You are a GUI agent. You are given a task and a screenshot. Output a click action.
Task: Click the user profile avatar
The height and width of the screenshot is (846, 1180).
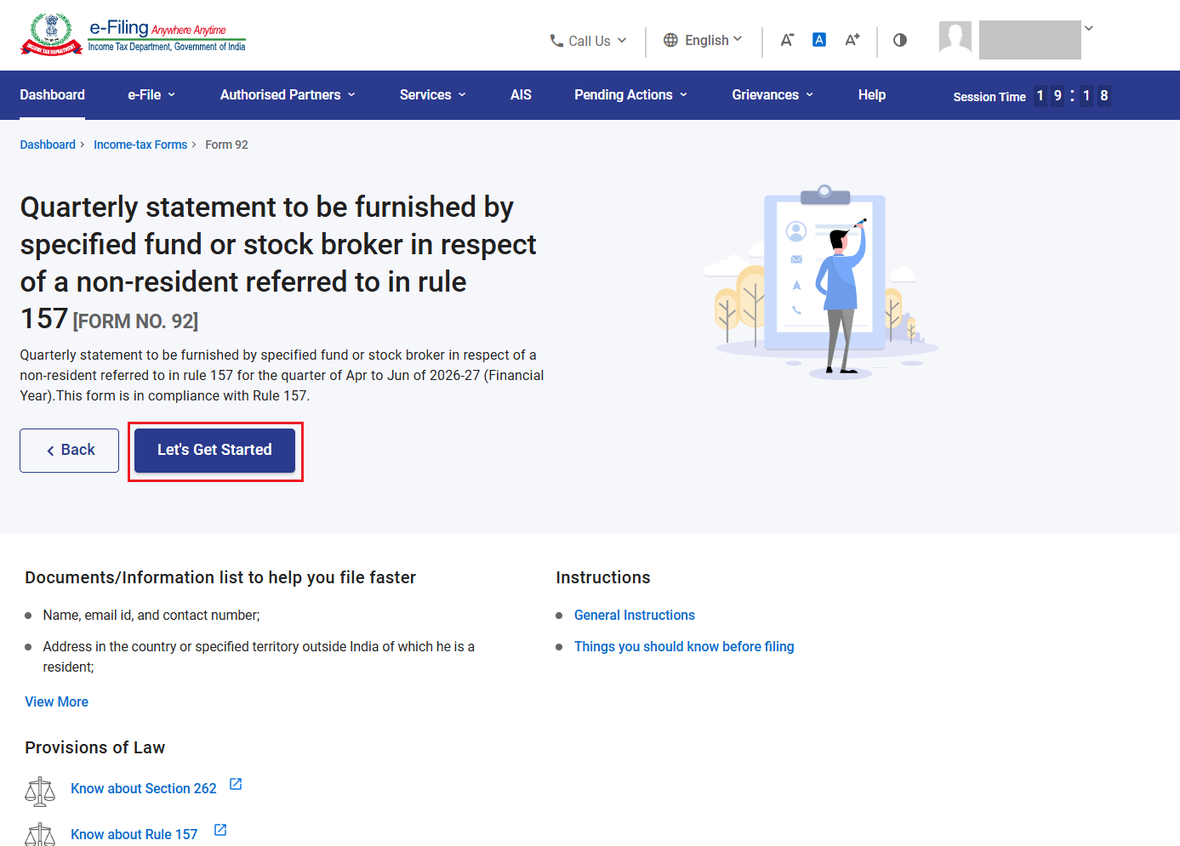point(955,38)
